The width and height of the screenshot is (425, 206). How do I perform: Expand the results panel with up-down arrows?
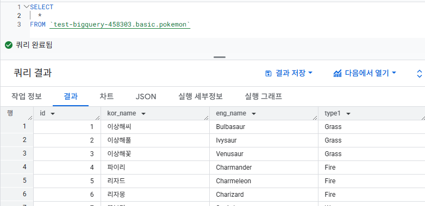(x=420, y=74)
